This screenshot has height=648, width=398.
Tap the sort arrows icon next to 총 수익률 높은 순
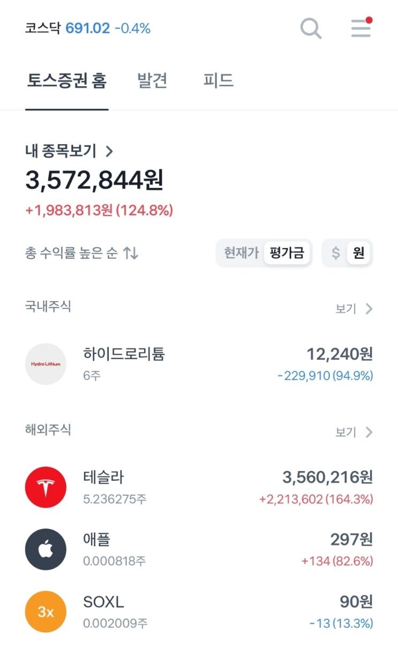[x=131, y=253]
